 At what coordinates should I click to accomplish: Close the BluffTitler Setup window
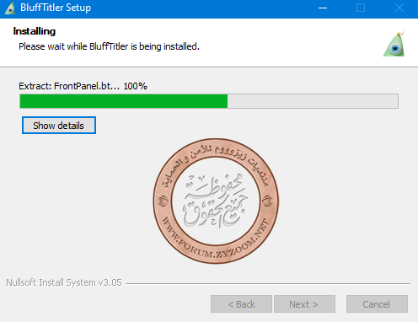click(x=399, y=8)
